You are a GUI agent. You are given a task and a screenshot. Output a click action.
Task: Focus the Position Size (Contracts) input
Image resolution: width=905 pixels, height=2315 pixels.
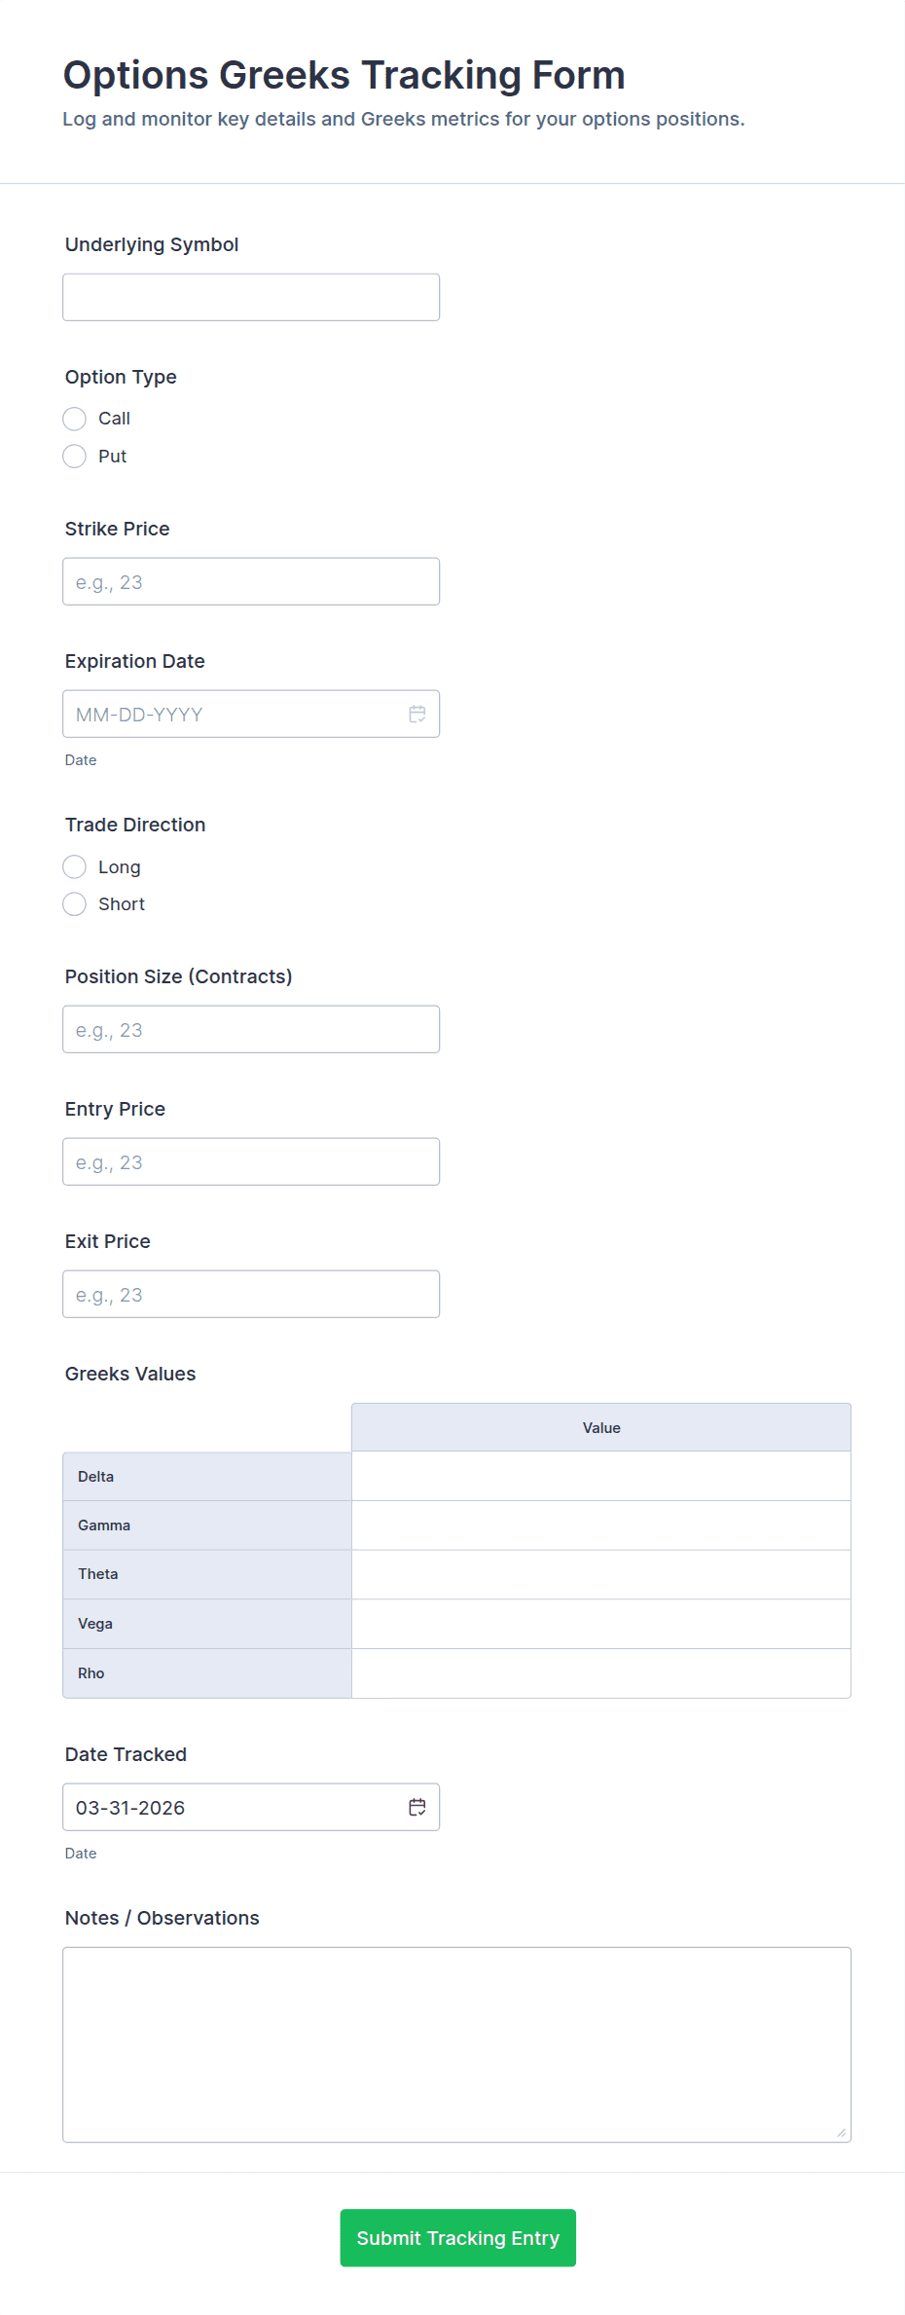251,1030
